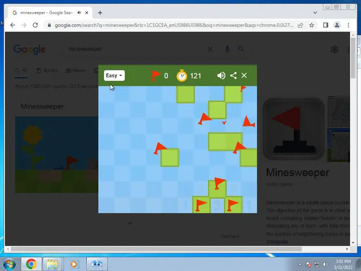Viewport: 361px width, 271px height.
Task: Click the Action Center flag tray icon
Action: [308, 264]
